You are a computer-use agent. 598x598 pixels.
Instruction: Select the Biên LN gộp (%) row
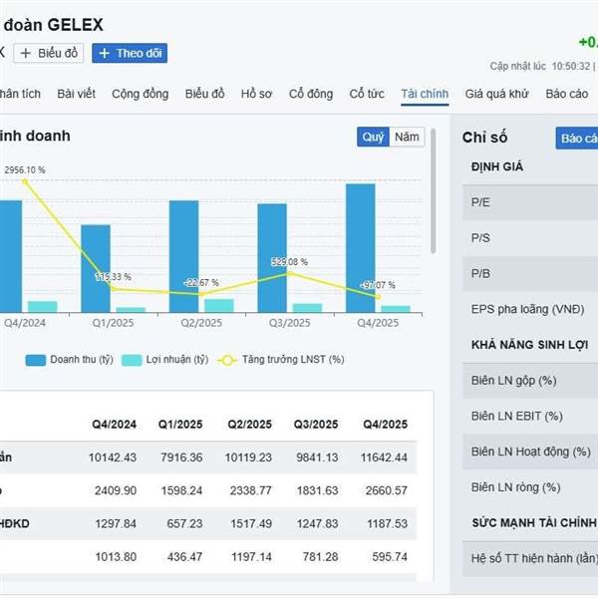[x=530, y=381]
